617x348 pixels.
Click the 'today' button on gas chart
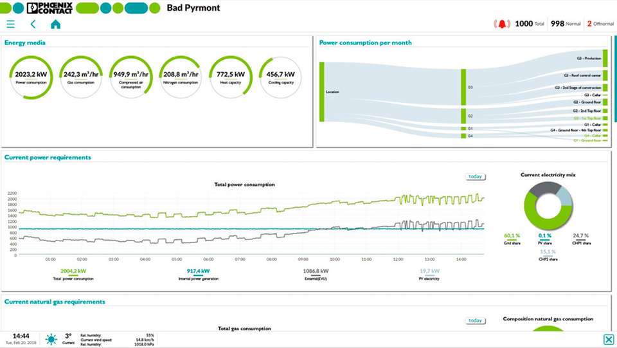click(475, 320)
